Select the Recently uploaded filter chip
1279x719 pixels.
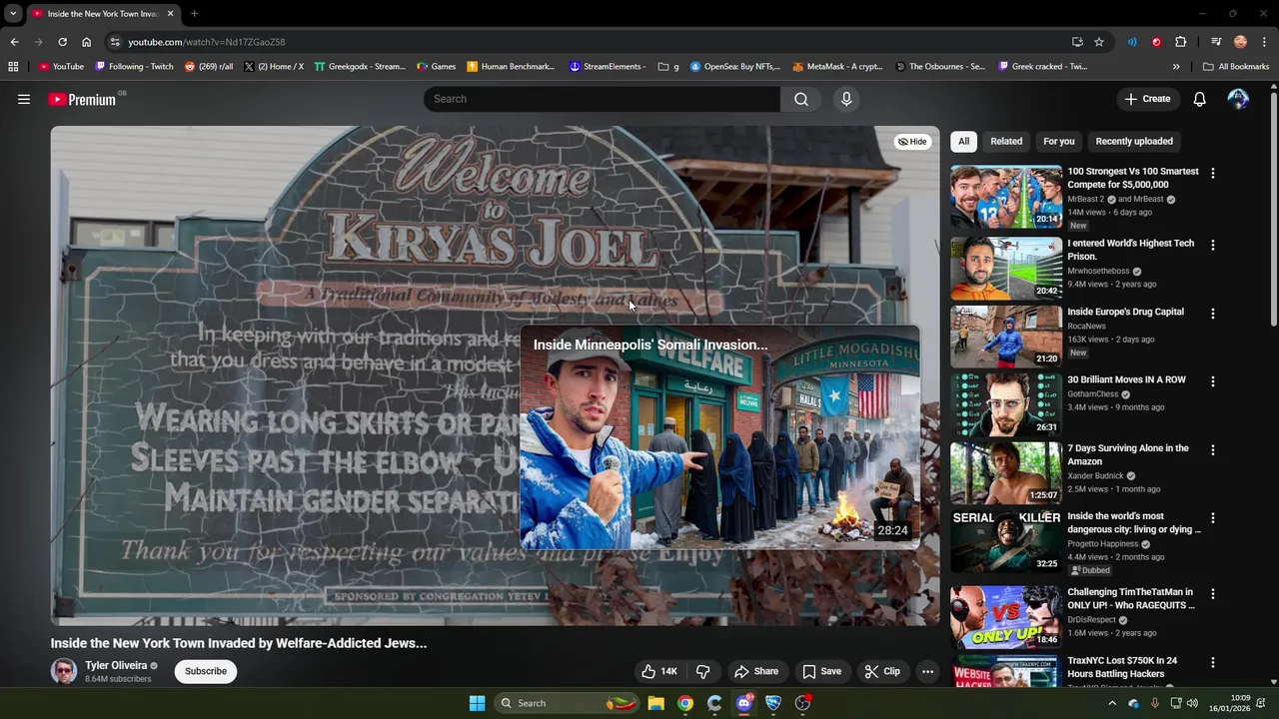pos(1134,141)
